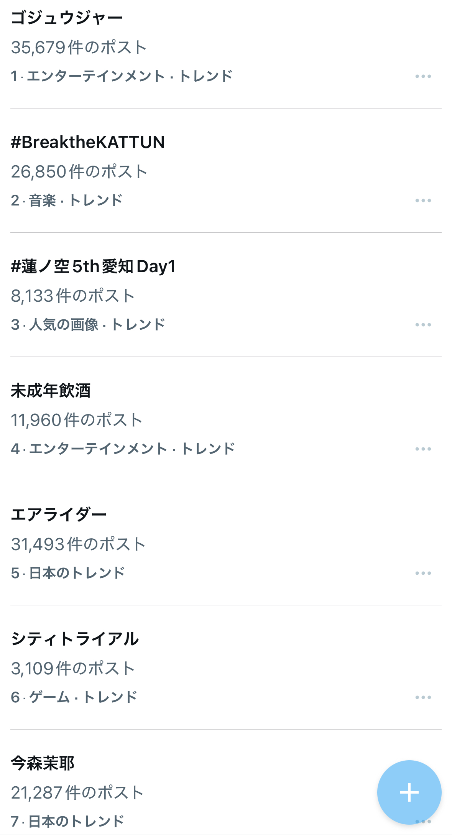Open more options for エアライダー trend
452x835 pixels.
click(423, 573)
